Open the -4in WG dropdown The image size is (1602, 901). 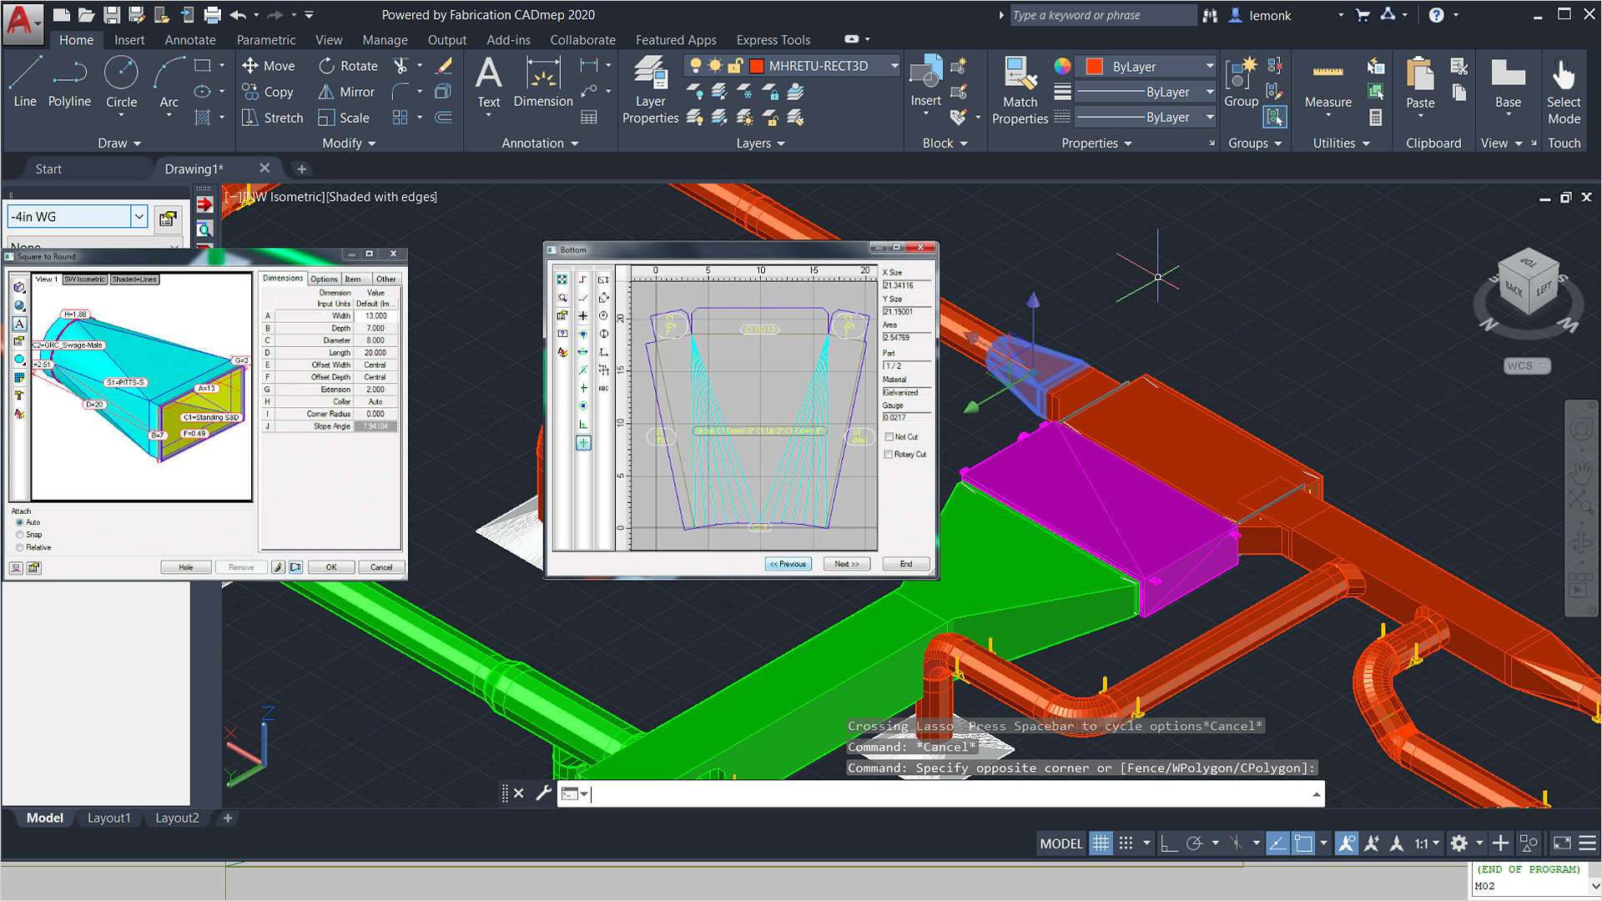point(139,217)
